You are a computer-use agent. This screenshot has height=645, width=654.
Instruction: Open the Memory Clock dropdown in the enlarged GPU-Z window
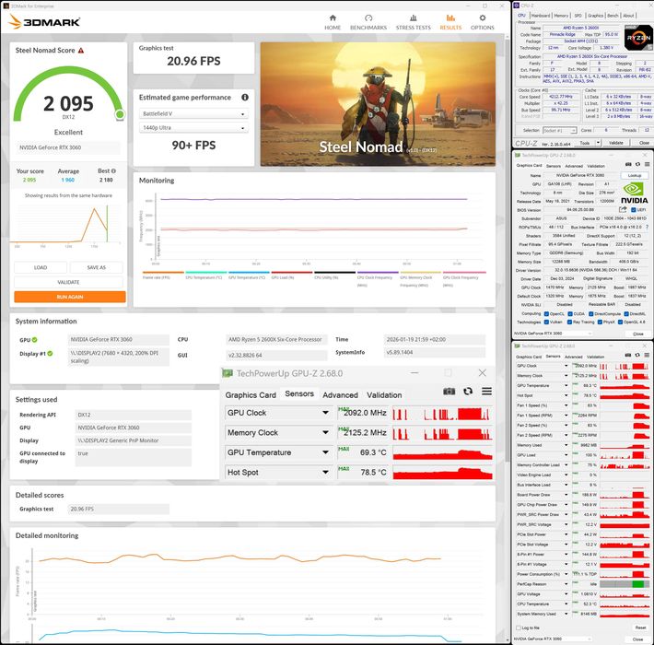pos(325,433)
